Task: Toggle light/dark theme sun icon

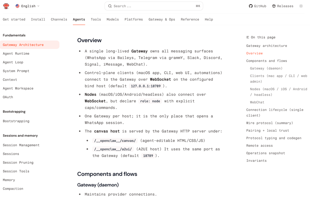Action: click(x=301, y=6)
